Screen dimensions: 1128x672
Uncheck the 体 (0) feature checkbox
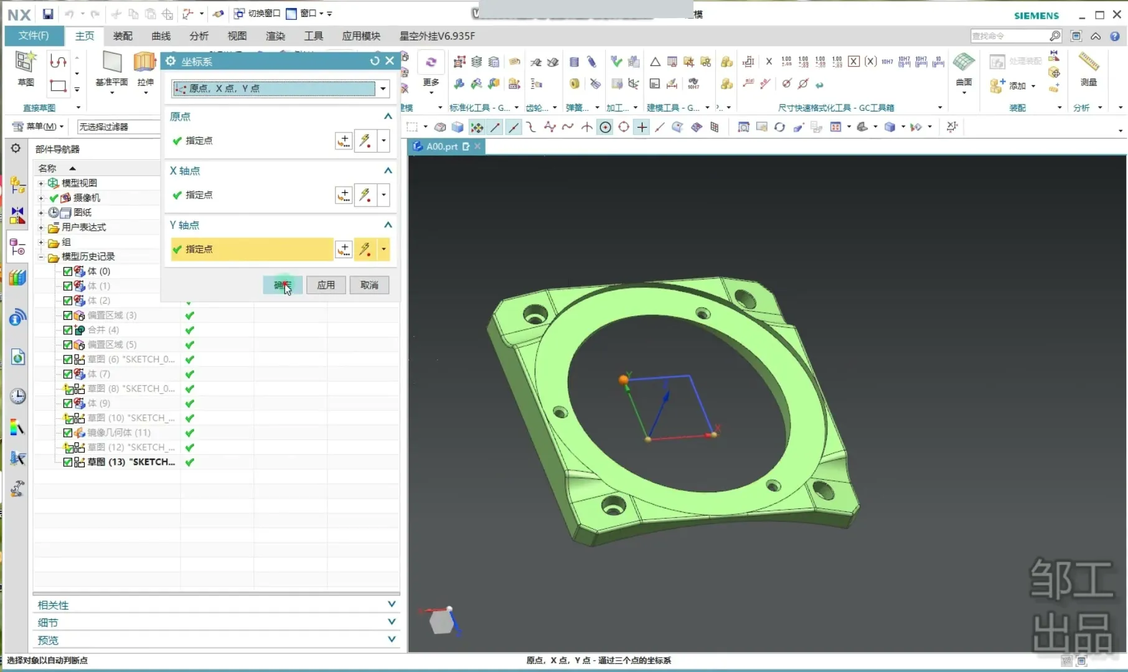[x=68, y=271]
